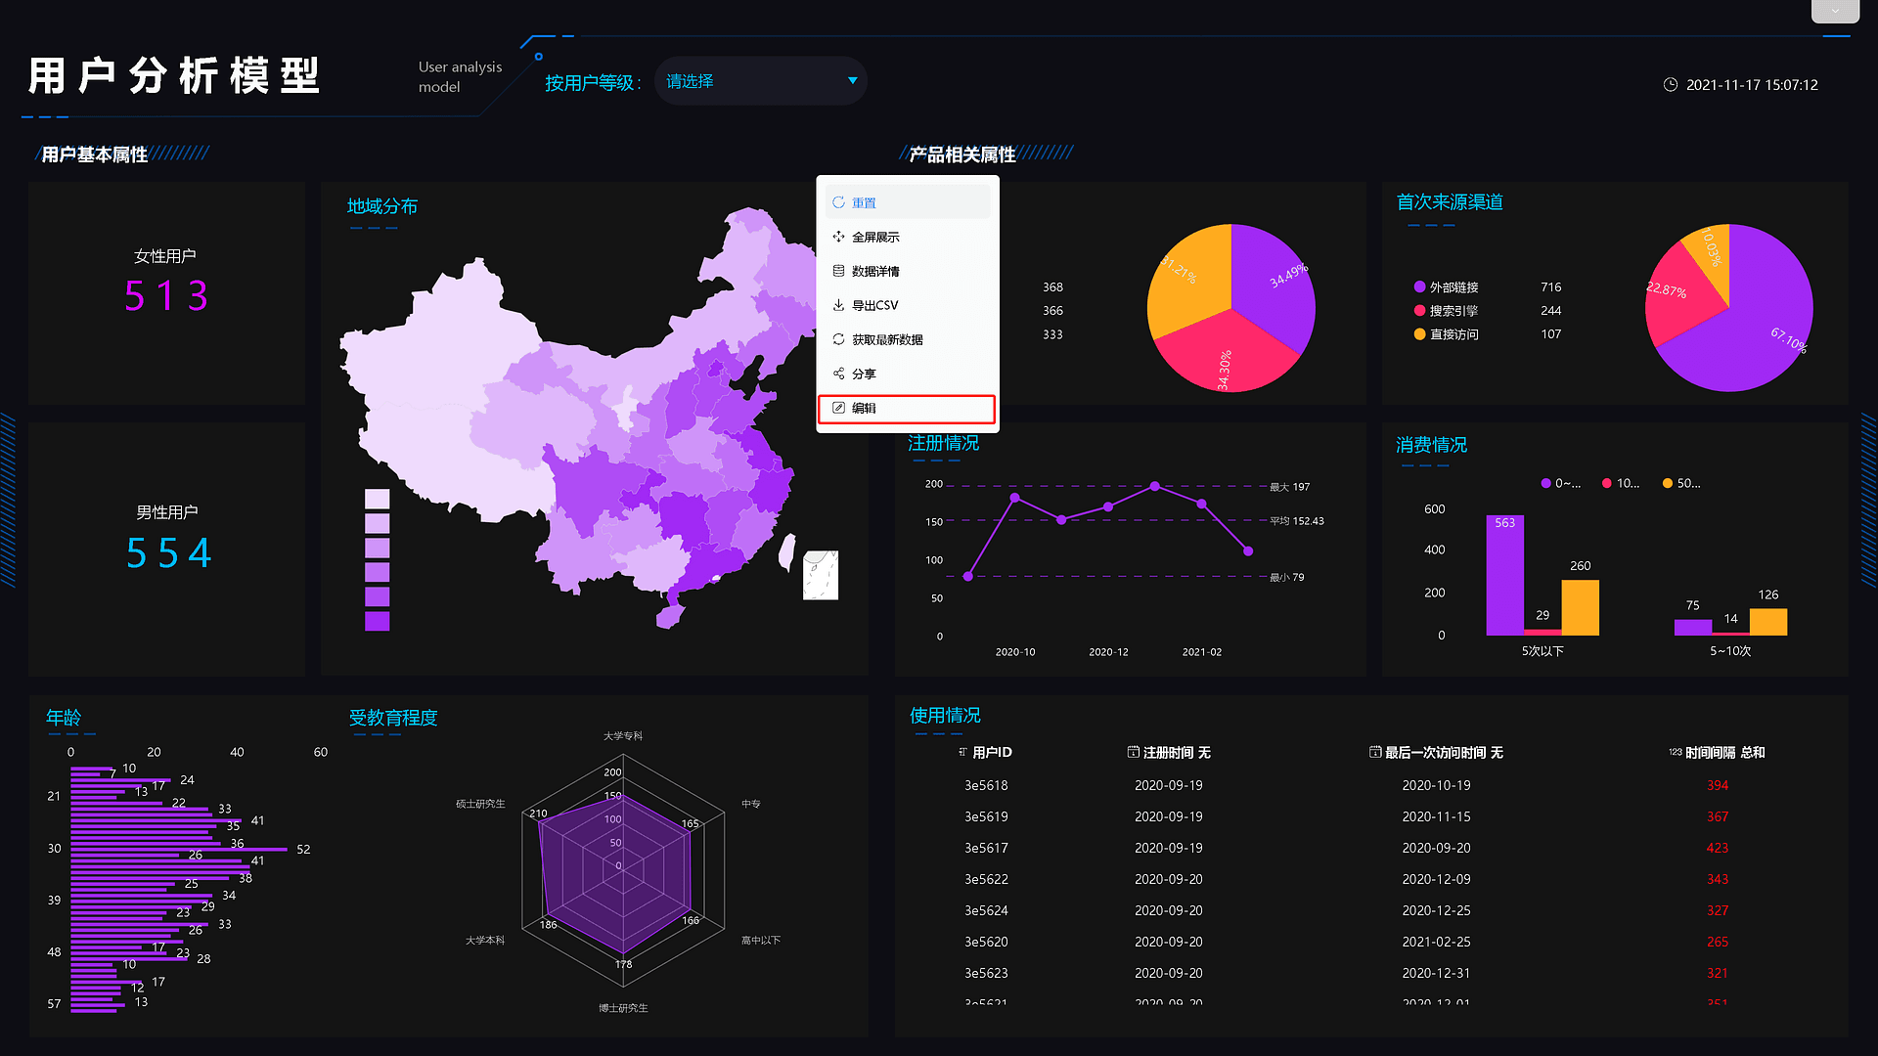This screenshot has width=1878, height=1056.
Task: Toggle the 外部链接 legend entry
Action: 1446,286
